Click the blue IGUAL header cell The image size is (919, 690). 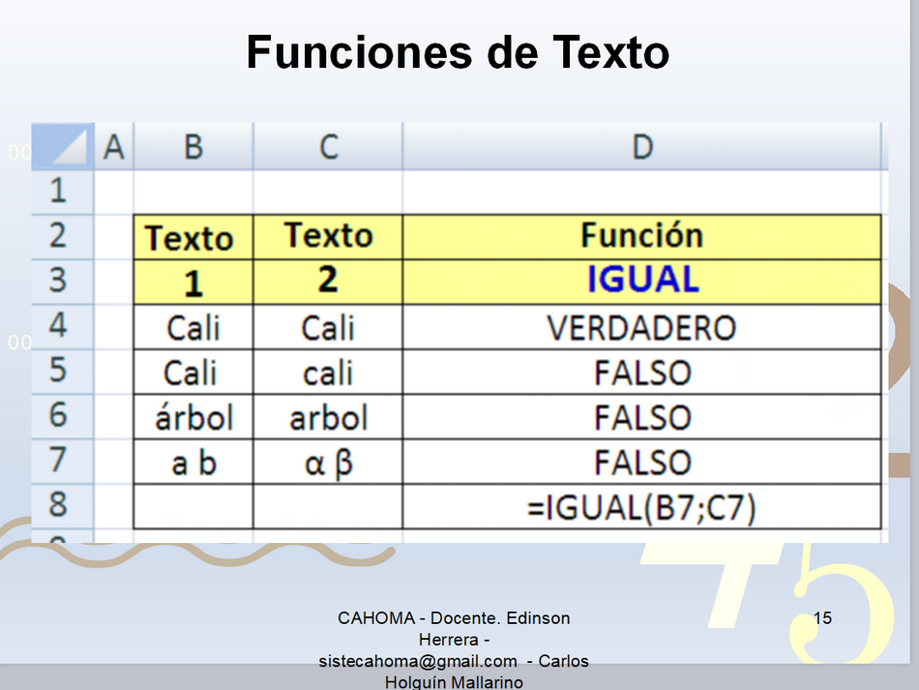[641, 281]
